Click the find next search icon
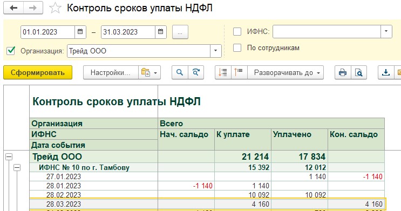Viewport: 401px width, 211px height. pos(196,73)
